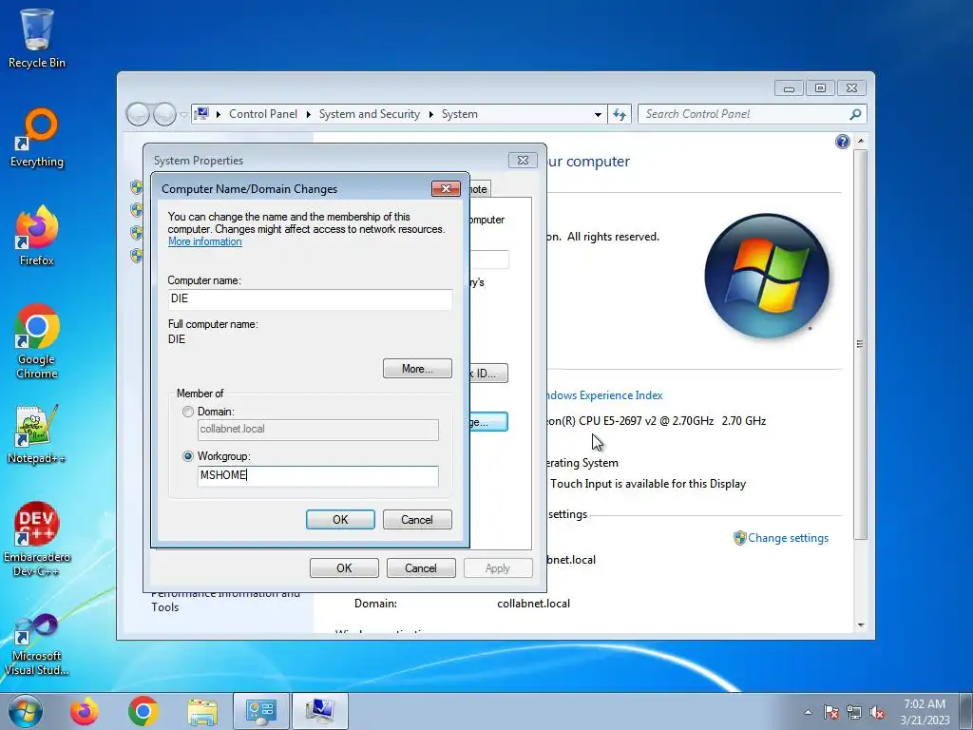Click the Show desktop button at taskbar end
Screen dimensions: 973x730
[x=966, y=711]
